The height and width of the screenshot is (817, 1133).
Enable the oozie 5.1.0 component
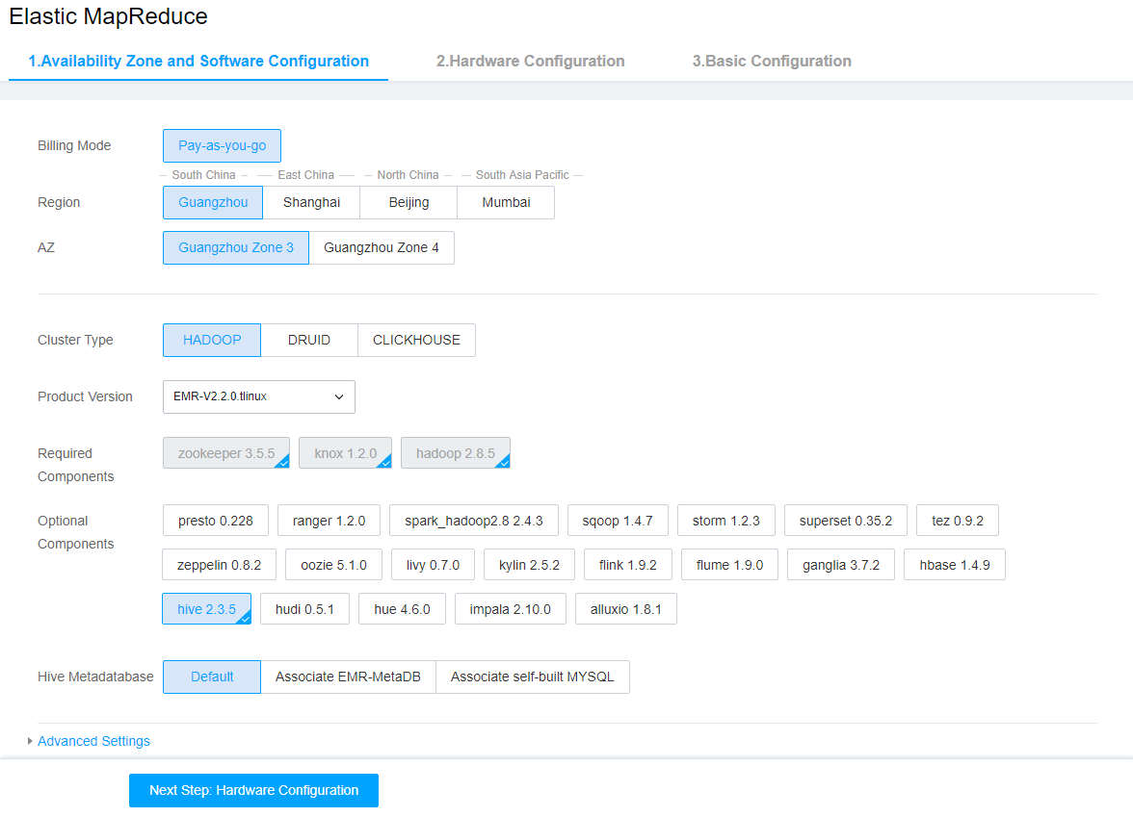coord(333,565)
